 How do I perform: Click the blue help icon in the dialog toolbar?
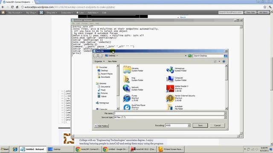click(x=224, y=61)
